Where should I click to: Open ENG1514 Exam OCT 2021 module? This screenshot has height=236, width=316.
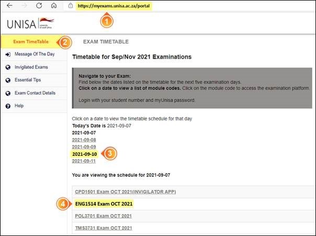(104, 204)
